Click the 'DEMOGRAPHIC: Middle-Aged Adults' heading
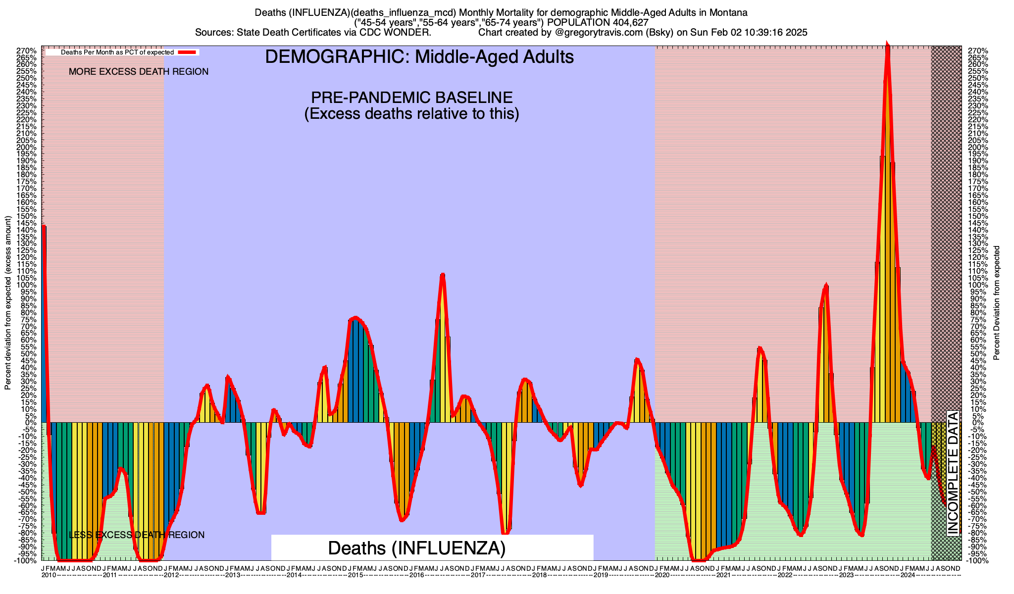The height and width of the screenshot is (594, 1014). (x=419, y=57)
